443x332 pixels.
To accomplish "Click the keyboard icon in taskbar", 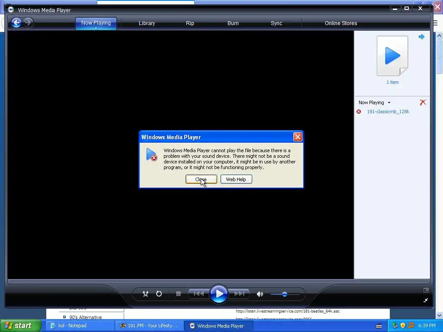I will tap(379, 326).
